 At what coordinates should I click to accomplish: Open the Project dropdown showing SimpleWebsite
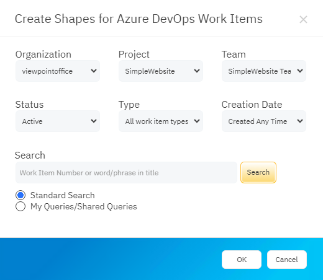161,71
